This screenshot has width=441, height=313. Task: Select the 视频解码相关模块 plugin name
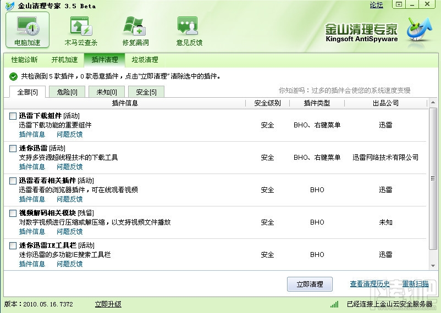point(47,213)
